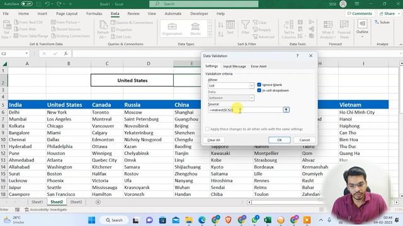Toggle Ignore blank checkbox

coord(259,85)
